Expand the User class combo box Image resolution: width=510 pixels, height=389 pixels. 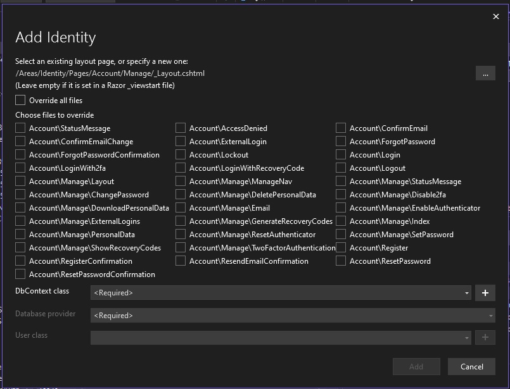[x=281, y=337]
